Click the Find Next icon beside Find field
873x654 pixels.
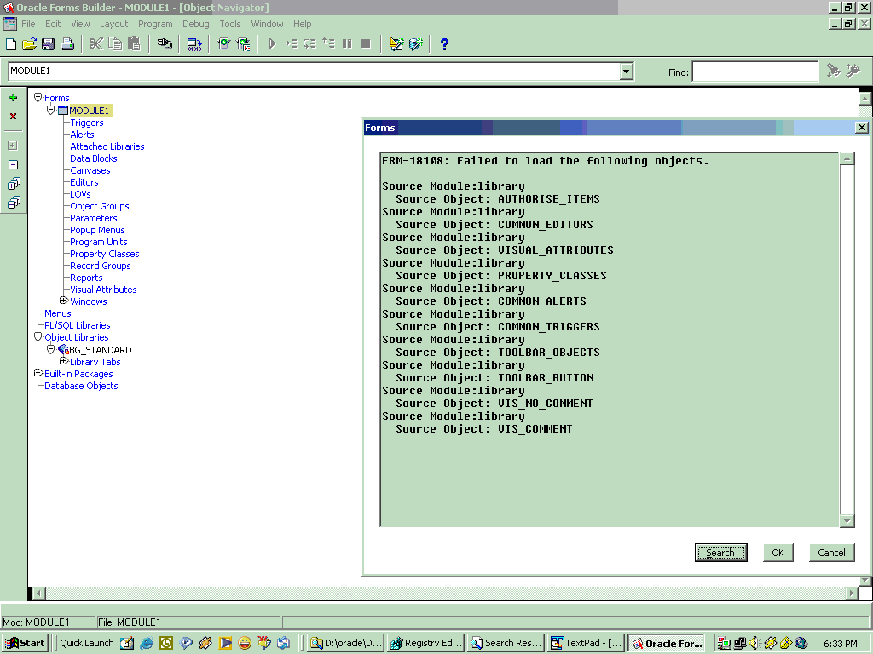tap(834, 71)
